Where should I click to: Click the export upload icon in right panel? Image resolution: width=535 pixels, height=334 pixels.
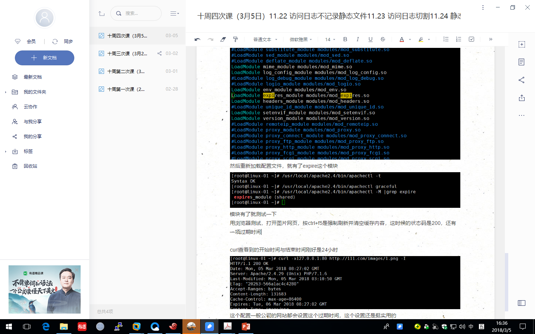click(x=522, y=98)
